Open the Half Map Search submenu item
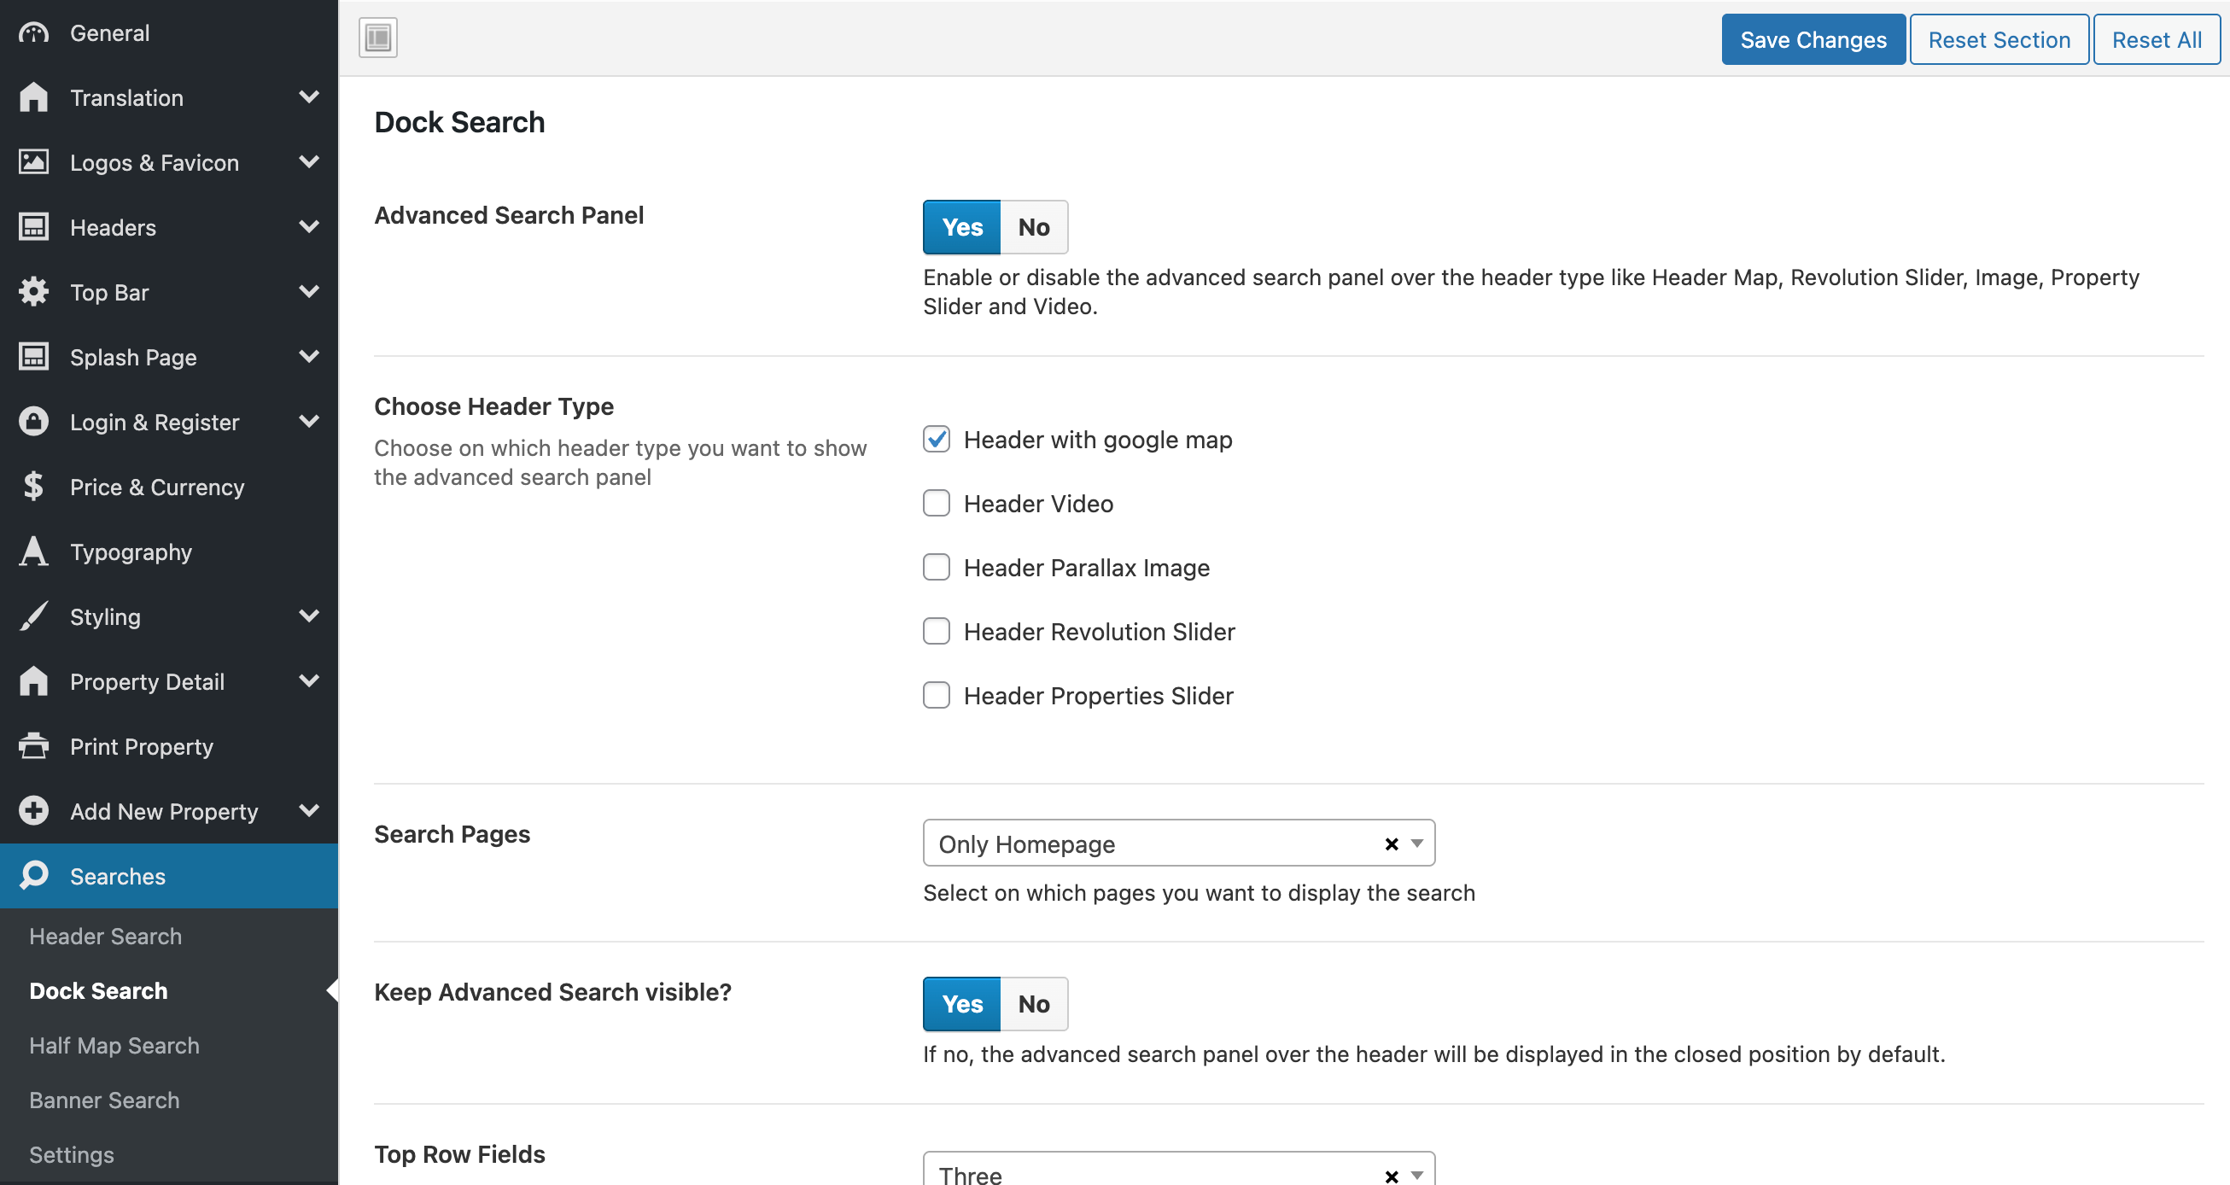Viewport: 2230px width, 1185px height. [114, 1046]
